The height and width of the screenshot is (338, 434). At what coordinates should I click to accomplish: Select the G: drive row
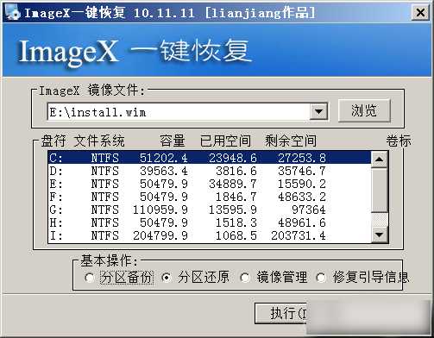(x=210, y=210)
